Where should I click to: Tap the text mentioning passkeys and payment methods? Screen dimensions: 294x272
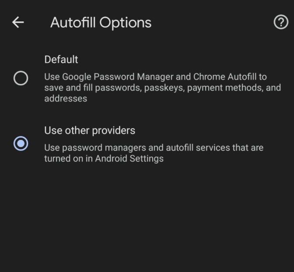(163, 88)
